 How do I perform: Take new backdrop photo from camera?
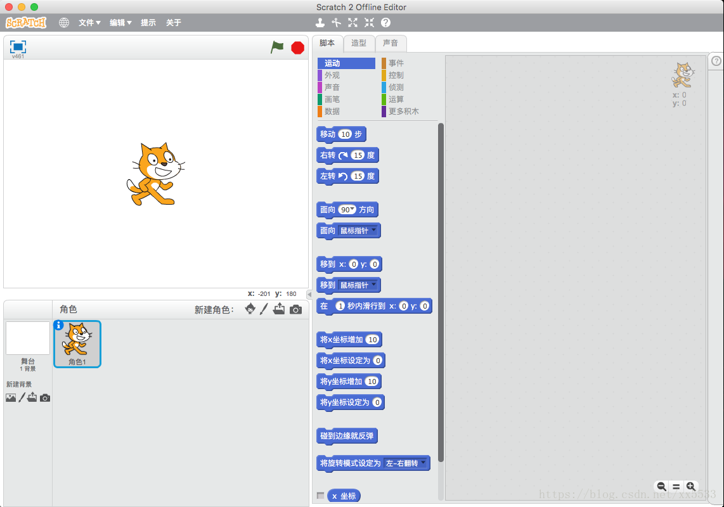point(45,397)
